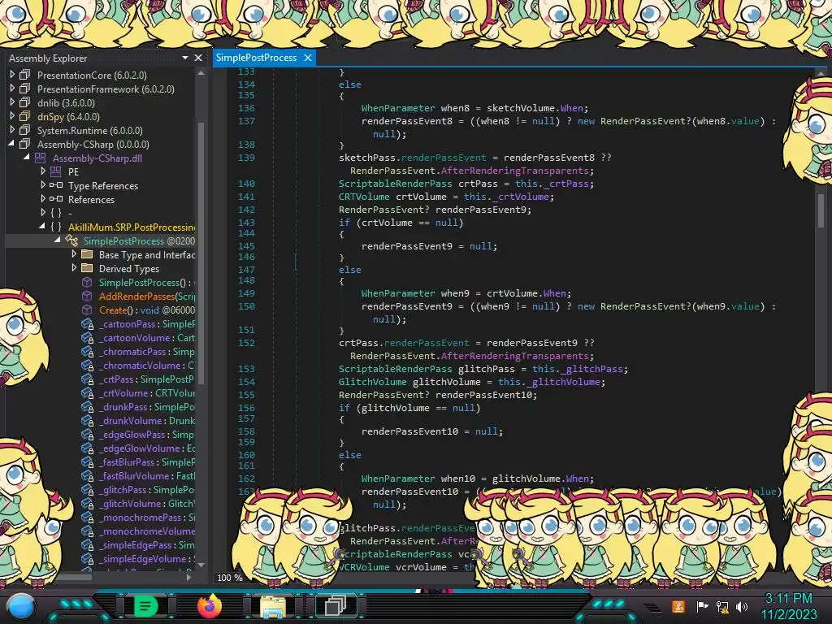Click the dnSpy assembly icon
The image size is (832, 624).
tap(24, 116)
